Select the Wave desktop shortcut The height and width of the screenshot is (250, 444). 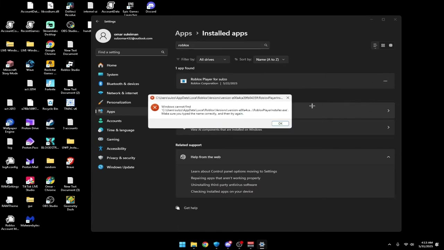click(x=30, y=66)
